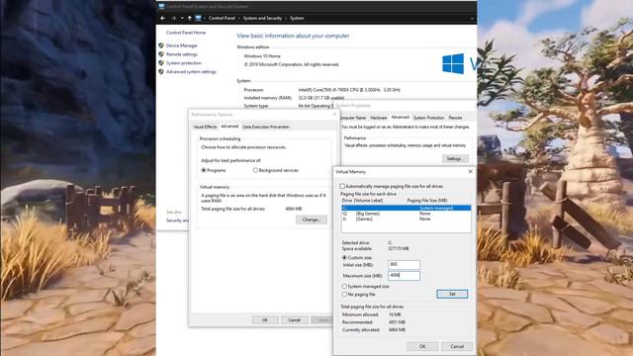Click the shield icon beside Remote settings
633x356 pixels.
[x=161, y=54]
